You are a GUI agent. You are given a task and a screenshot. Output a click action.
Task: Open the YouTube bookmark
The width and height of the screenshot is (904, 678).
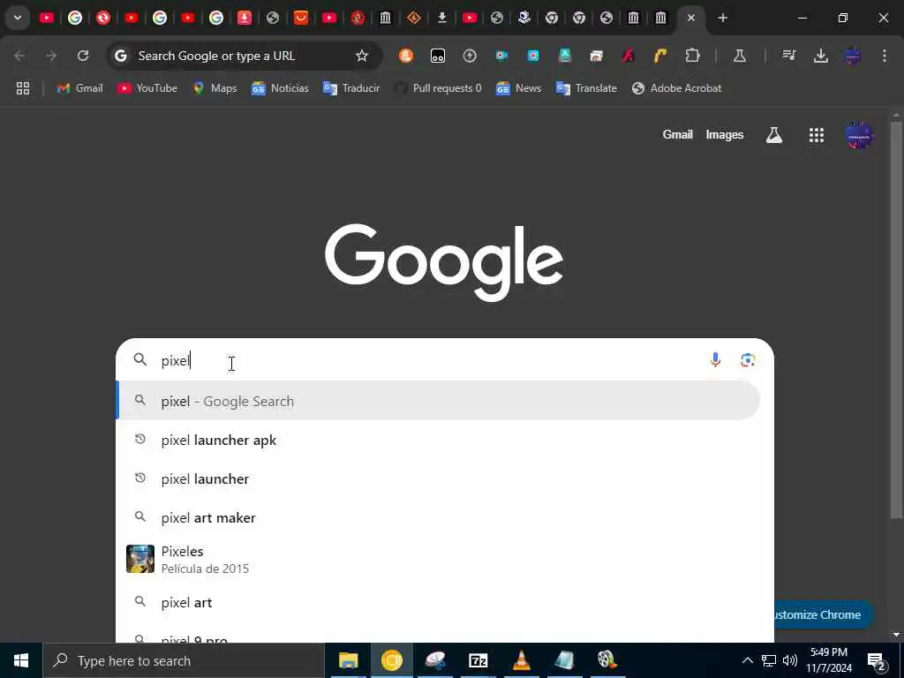(147, 88)
